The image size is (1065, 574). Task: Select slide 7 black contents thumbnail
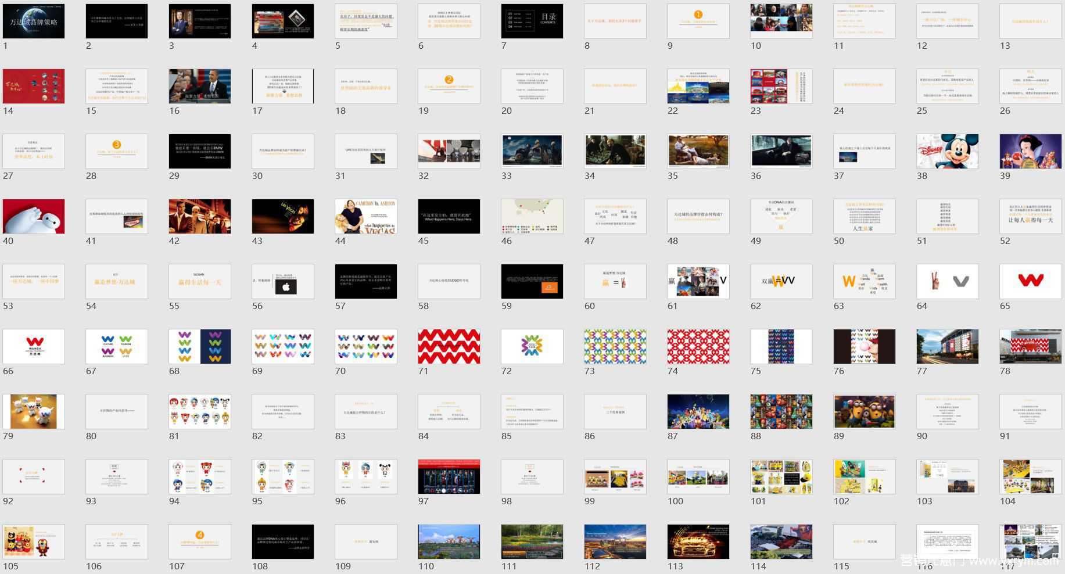532,21
